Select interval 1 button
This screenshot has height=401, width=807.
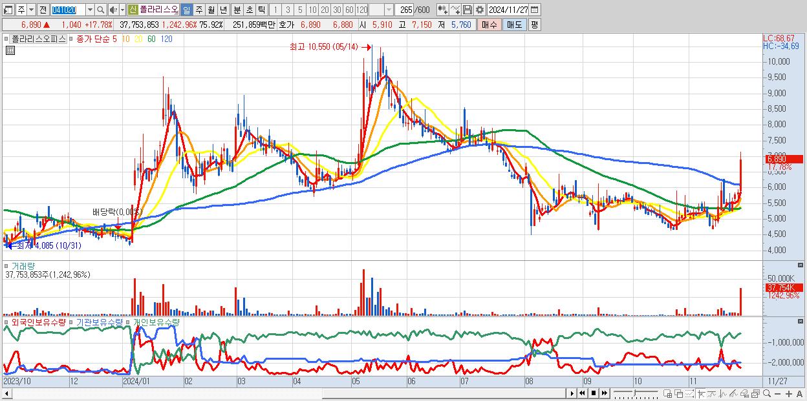click(275, 10)
